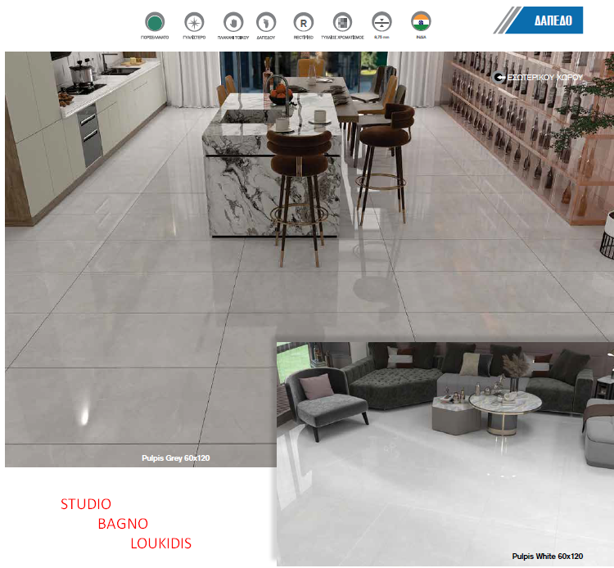Click the India flag origin icon
The width and height of the screenshot is (614, 568).
point(421,22)
